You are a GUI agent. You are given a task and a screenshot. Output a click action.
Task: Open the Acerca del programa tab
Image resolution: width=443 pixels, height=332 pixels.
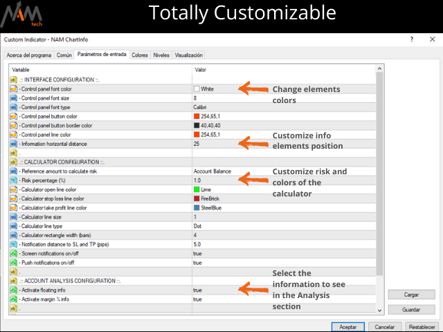(x=29, y=55)
